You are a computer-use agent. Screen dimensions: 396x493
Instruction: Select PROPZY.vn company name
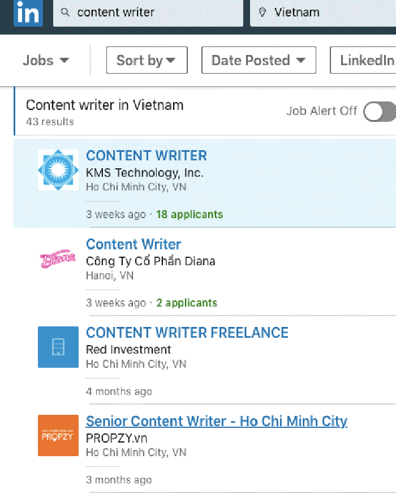click(117, 438)
